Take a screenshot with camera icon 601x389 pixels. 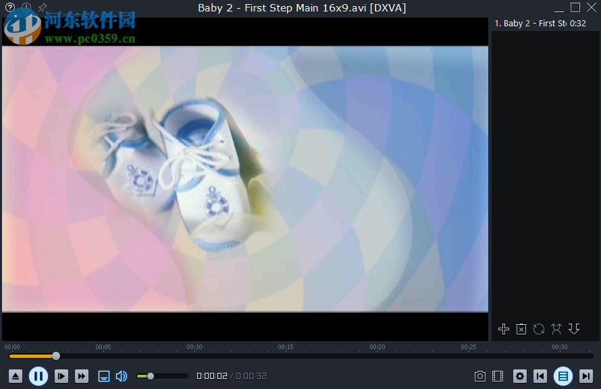(480, 376)
